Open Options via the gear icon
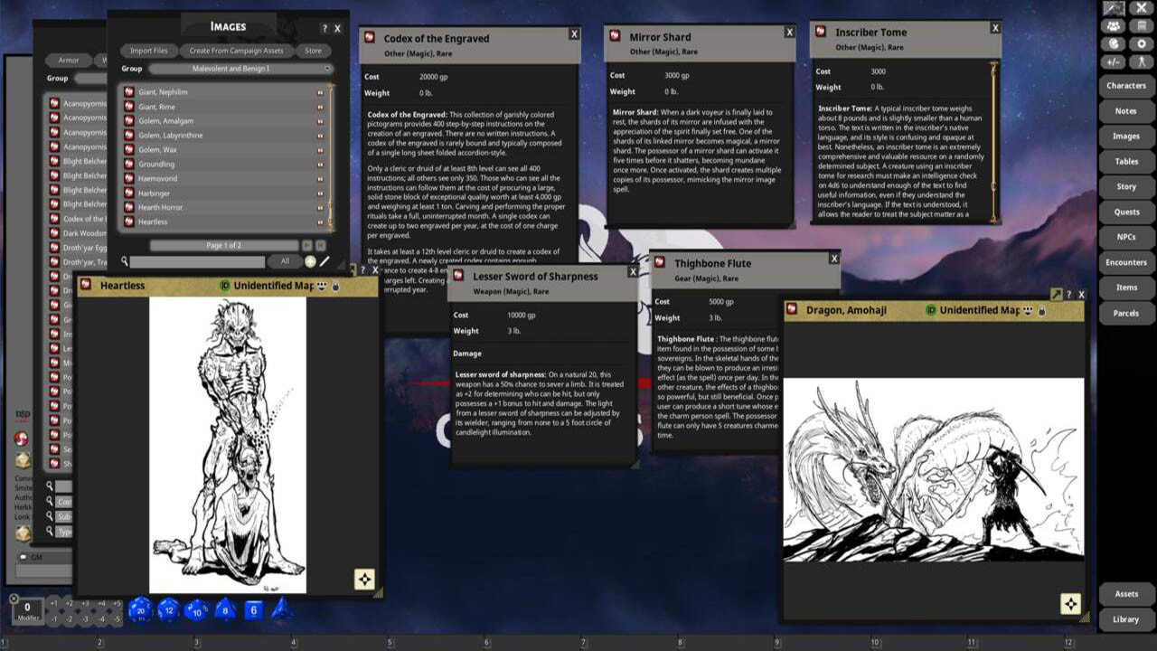This screenshot has height=651, width=1157. pos(1142,43)
